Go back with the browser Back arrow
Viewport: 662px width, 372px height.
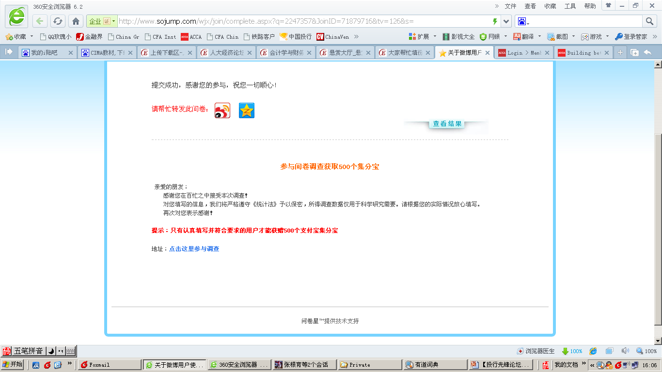[40, 21]
